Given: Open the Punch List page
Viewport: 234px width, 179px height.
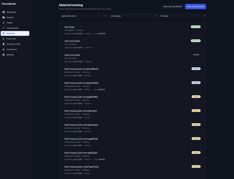Looking at the screenshot, I should tap(15, 39).
